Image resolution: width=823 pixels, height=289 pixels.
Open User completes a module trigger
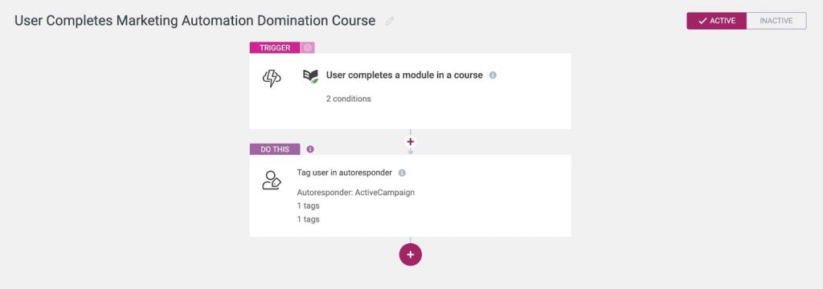pos(404,75)
